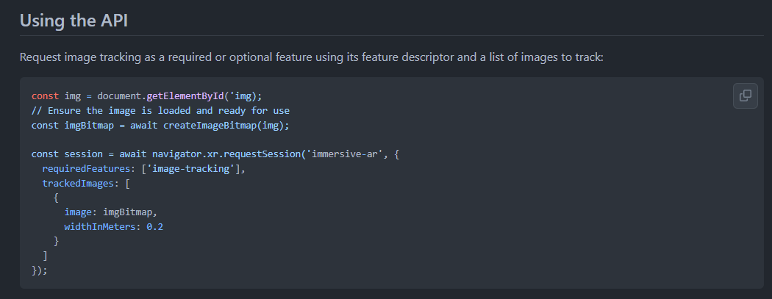
Task: Click the 0.2 numeric value
Action: coord(155,227)
